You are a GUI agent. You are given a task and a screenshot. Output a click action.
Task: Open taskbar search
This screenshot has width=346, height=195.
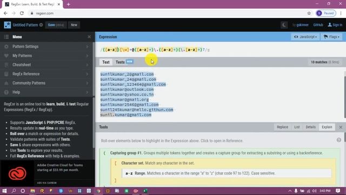(14, 191)
